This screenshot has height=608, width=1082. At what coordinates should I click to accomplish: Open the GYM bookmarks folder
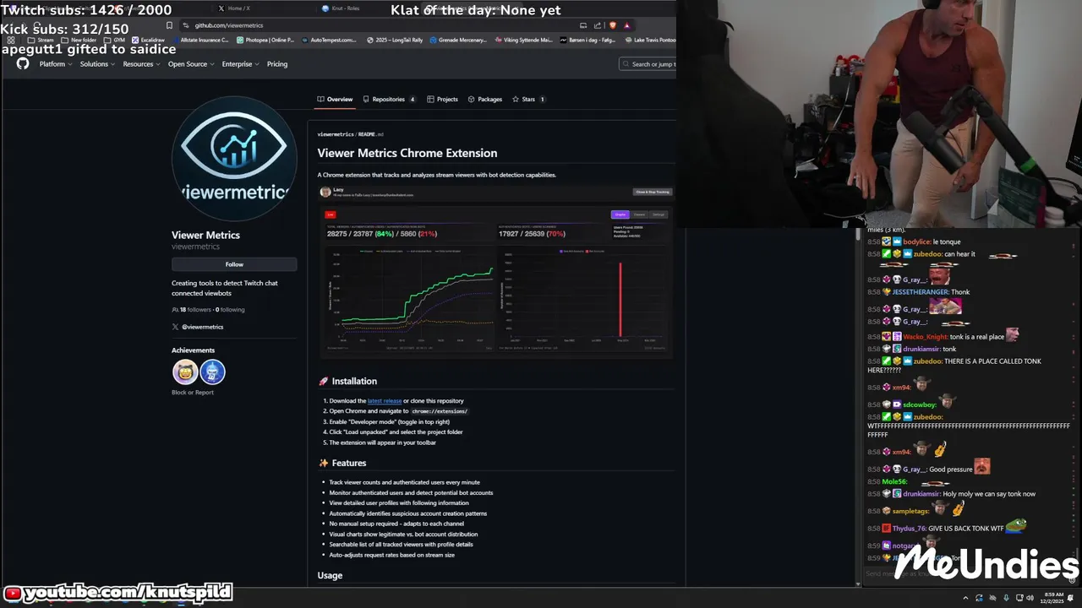tap(114, 40)
